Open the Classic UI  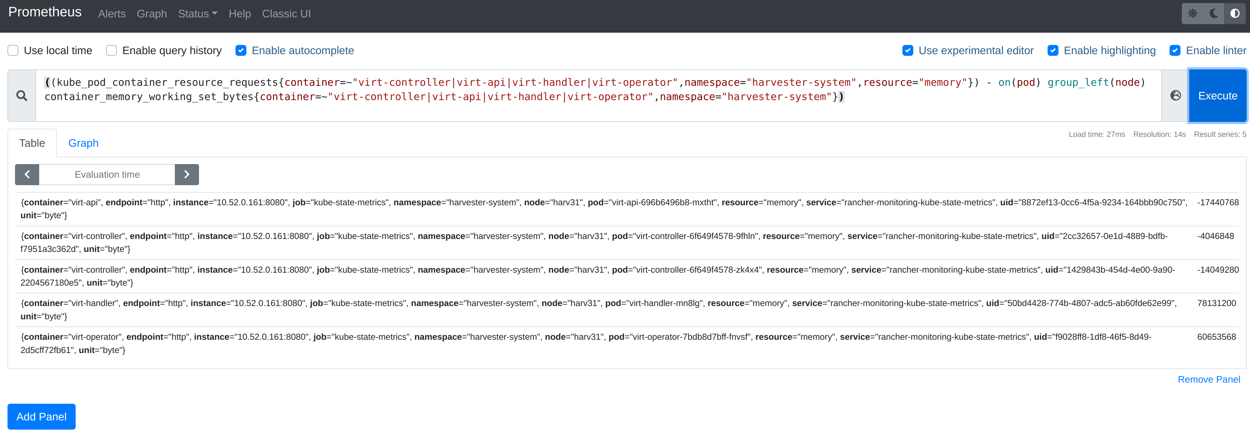(286, 14)
